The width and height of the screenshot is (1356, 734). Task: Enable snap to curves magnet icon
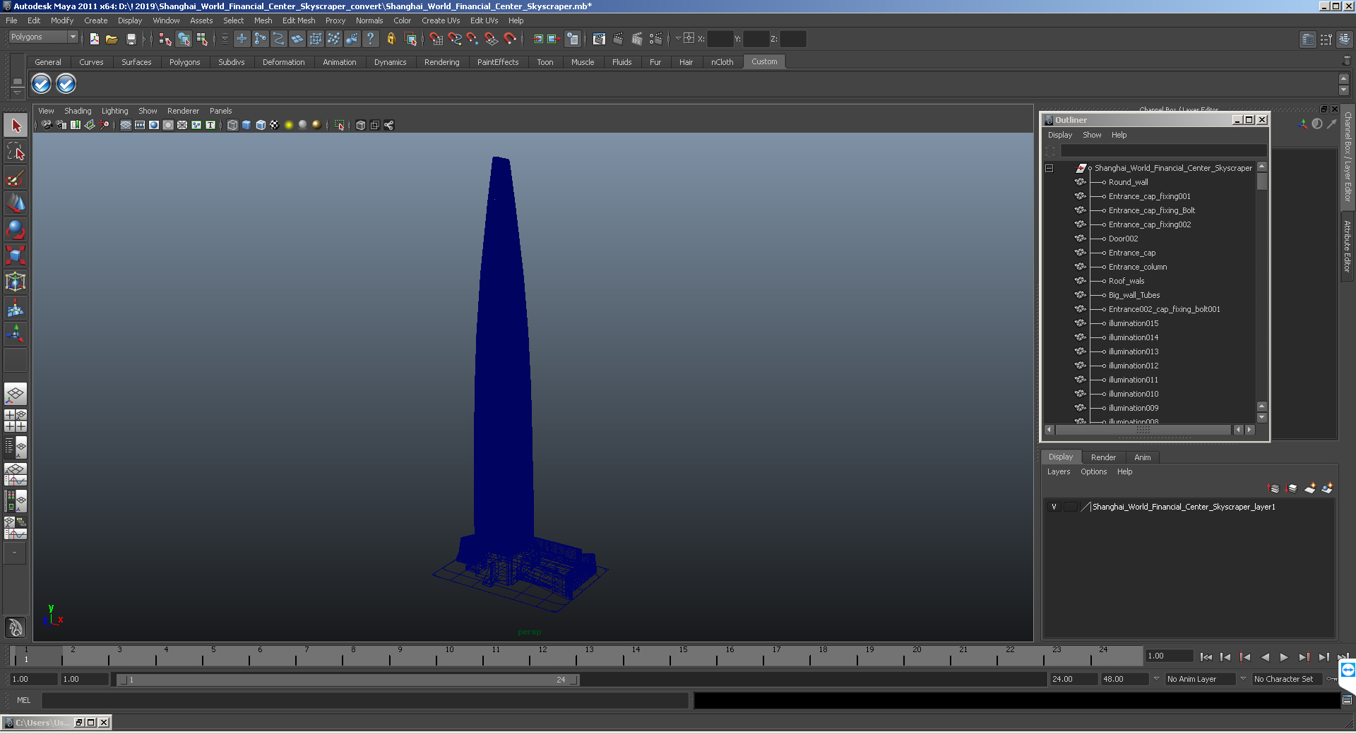[455, 39]
